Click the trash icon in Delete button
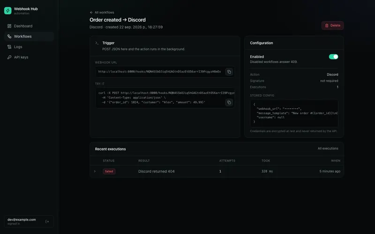 pos(327,25)
